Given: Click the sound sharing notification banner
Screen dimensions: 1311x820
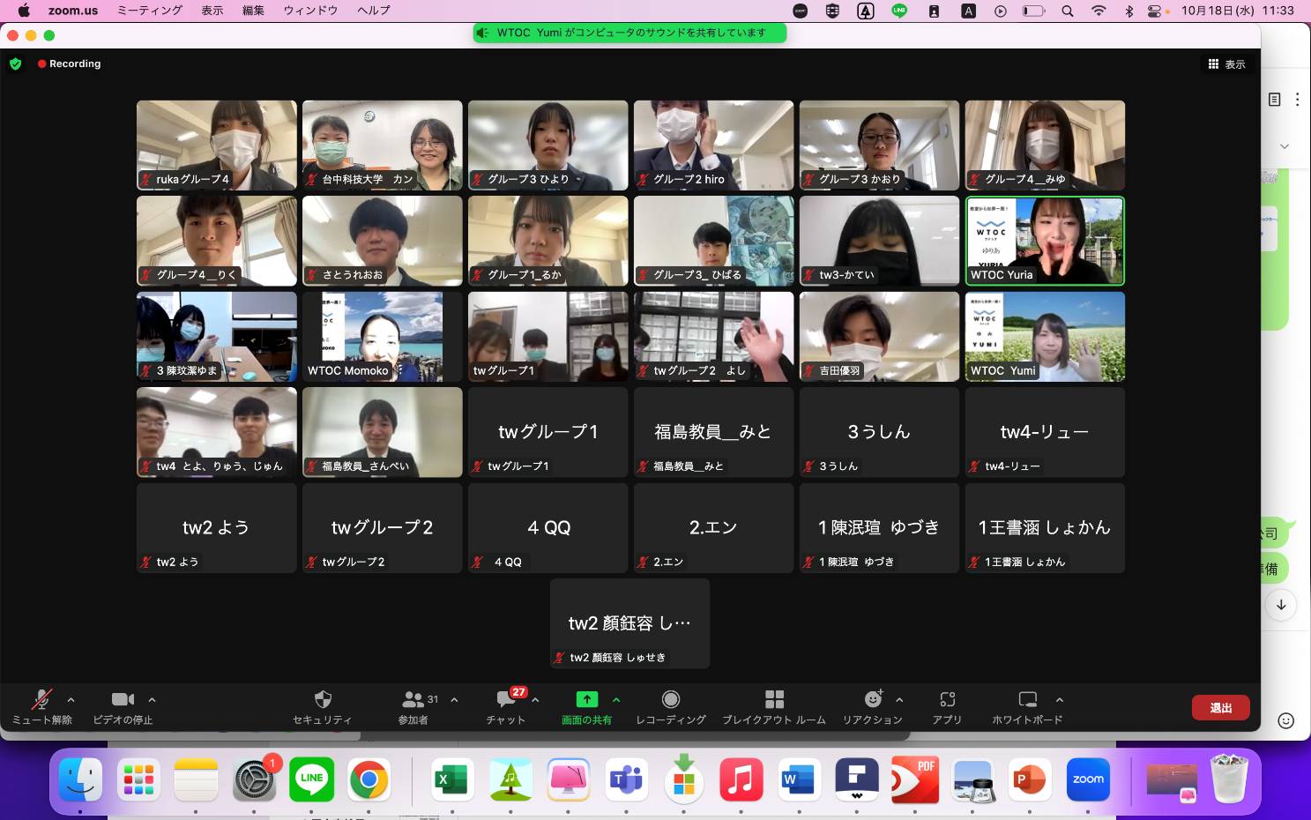Looking at the screenshot, I should coord(629,33).
